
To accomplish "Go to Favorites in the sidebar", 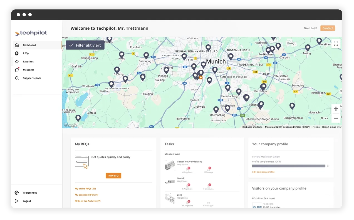I will [x=37, y=62].
